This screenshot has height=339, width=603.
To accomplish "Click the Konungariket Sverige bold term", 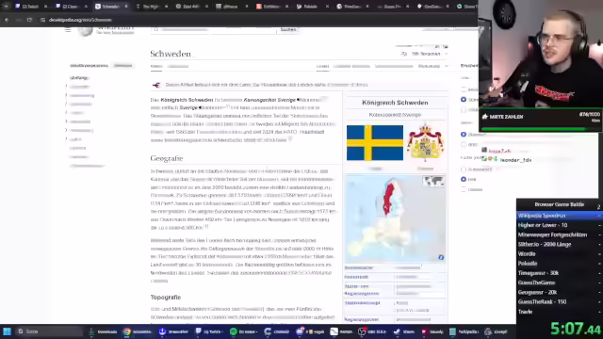I will point(269,100).
